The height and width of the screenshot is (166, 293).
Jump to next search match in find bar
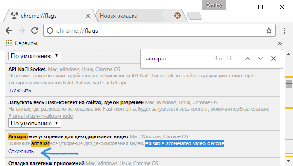coord(261,59)
